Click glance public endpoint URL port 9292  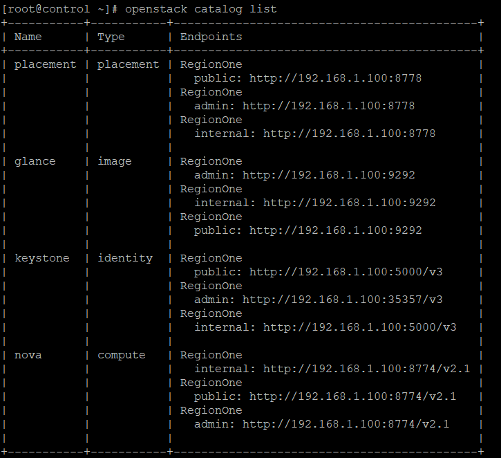pos(335,230)
